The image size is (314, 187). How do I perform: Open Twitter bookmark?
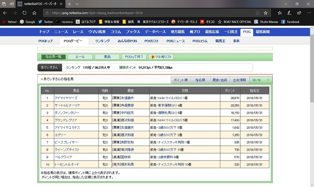(46, 22)
